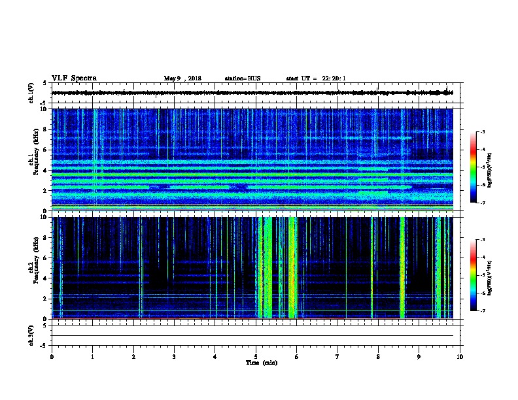Click time axis tick label "7"
This screenshot has width=518, height=400.
tap(337, 356)
